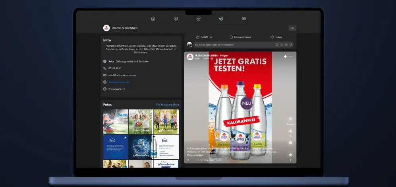Open the Watch video tab icon
The height and width of the screenshot is (187, 396).
tap(176, 19)
